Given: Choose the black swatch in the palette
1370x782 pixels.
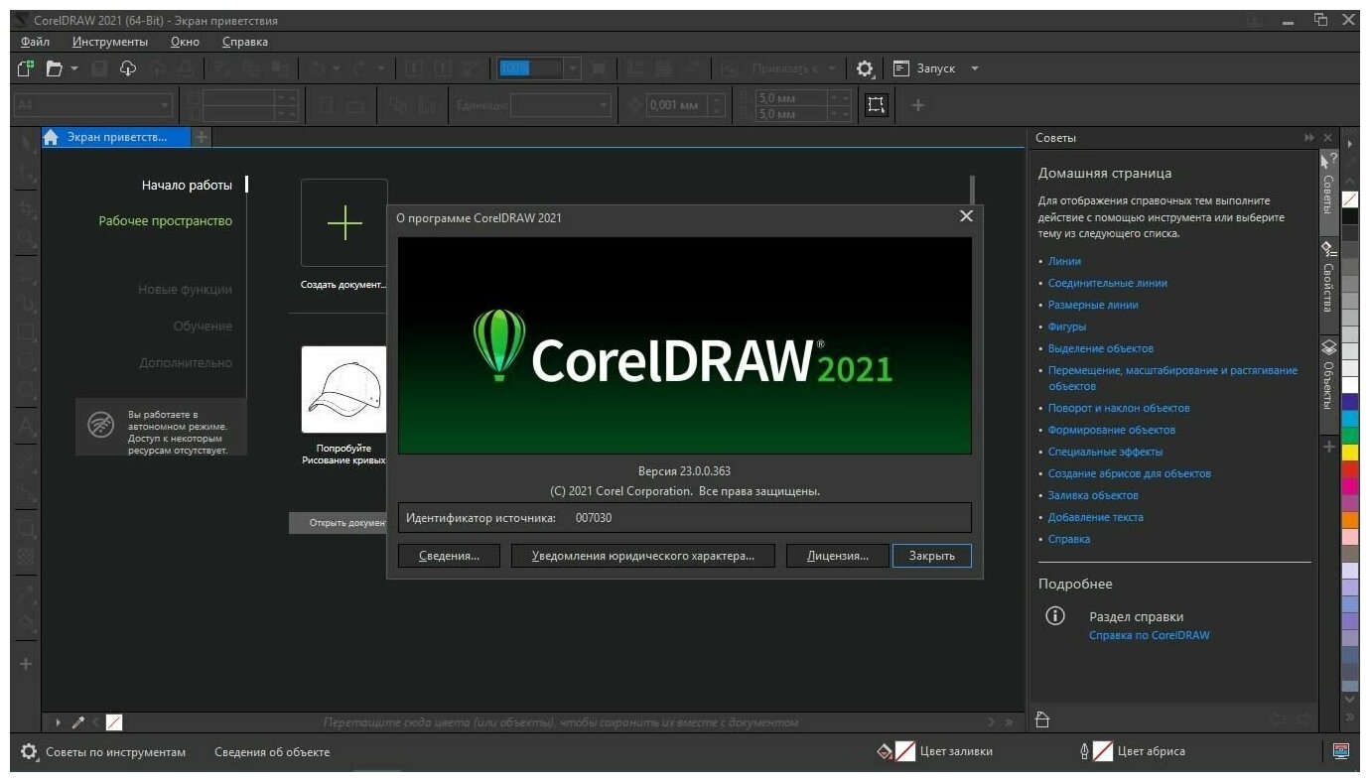Looking at the screenshot, I should (x=1350, y=216).
